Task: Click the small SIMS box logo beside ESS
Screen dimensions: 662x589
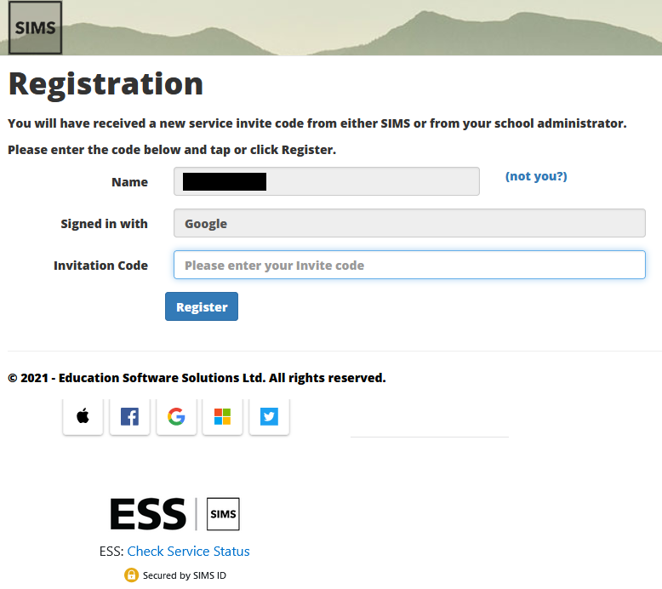Action: click(x=223, y=514)
